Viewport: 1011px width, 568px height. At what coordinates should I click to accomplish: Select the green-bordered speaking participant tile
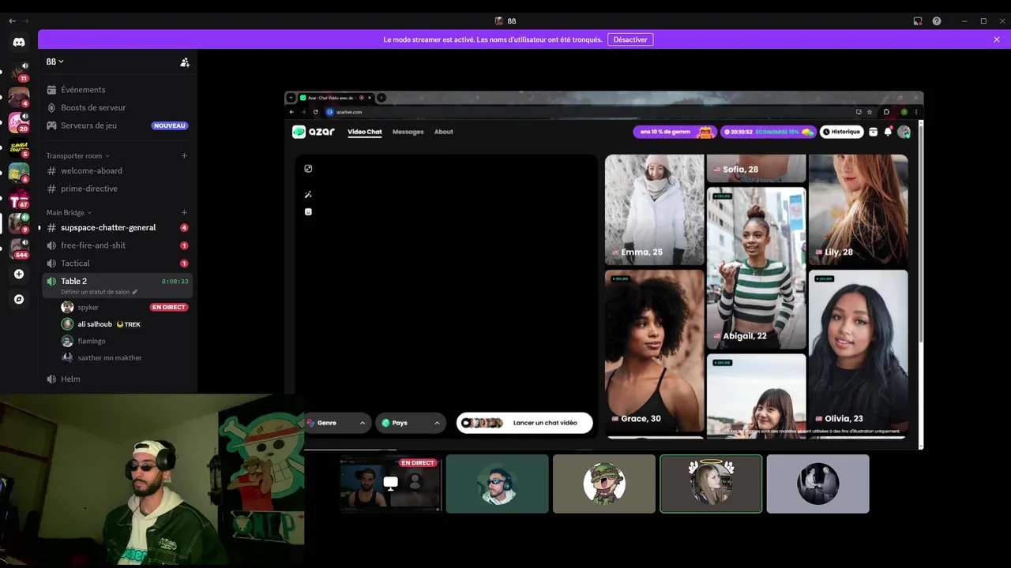coord(711,484)
